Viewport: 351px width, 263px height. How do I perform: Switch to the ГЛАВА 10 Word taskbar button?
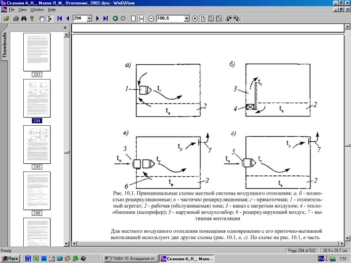click(131, 259)
